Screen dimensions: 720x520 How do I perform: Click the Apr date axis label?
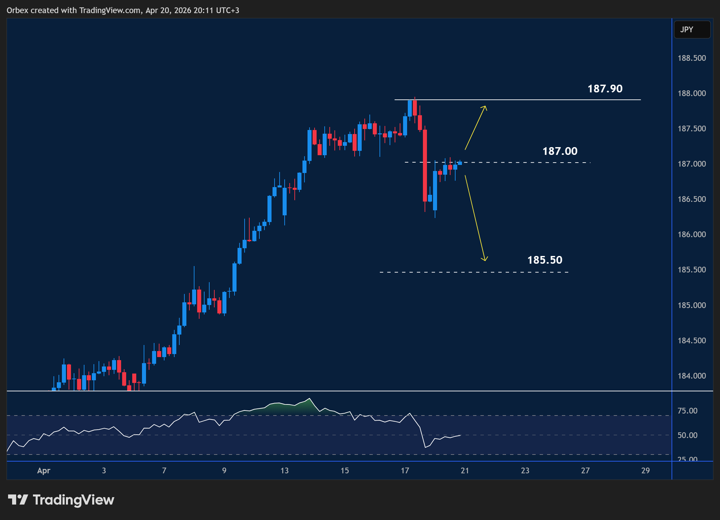44,471
